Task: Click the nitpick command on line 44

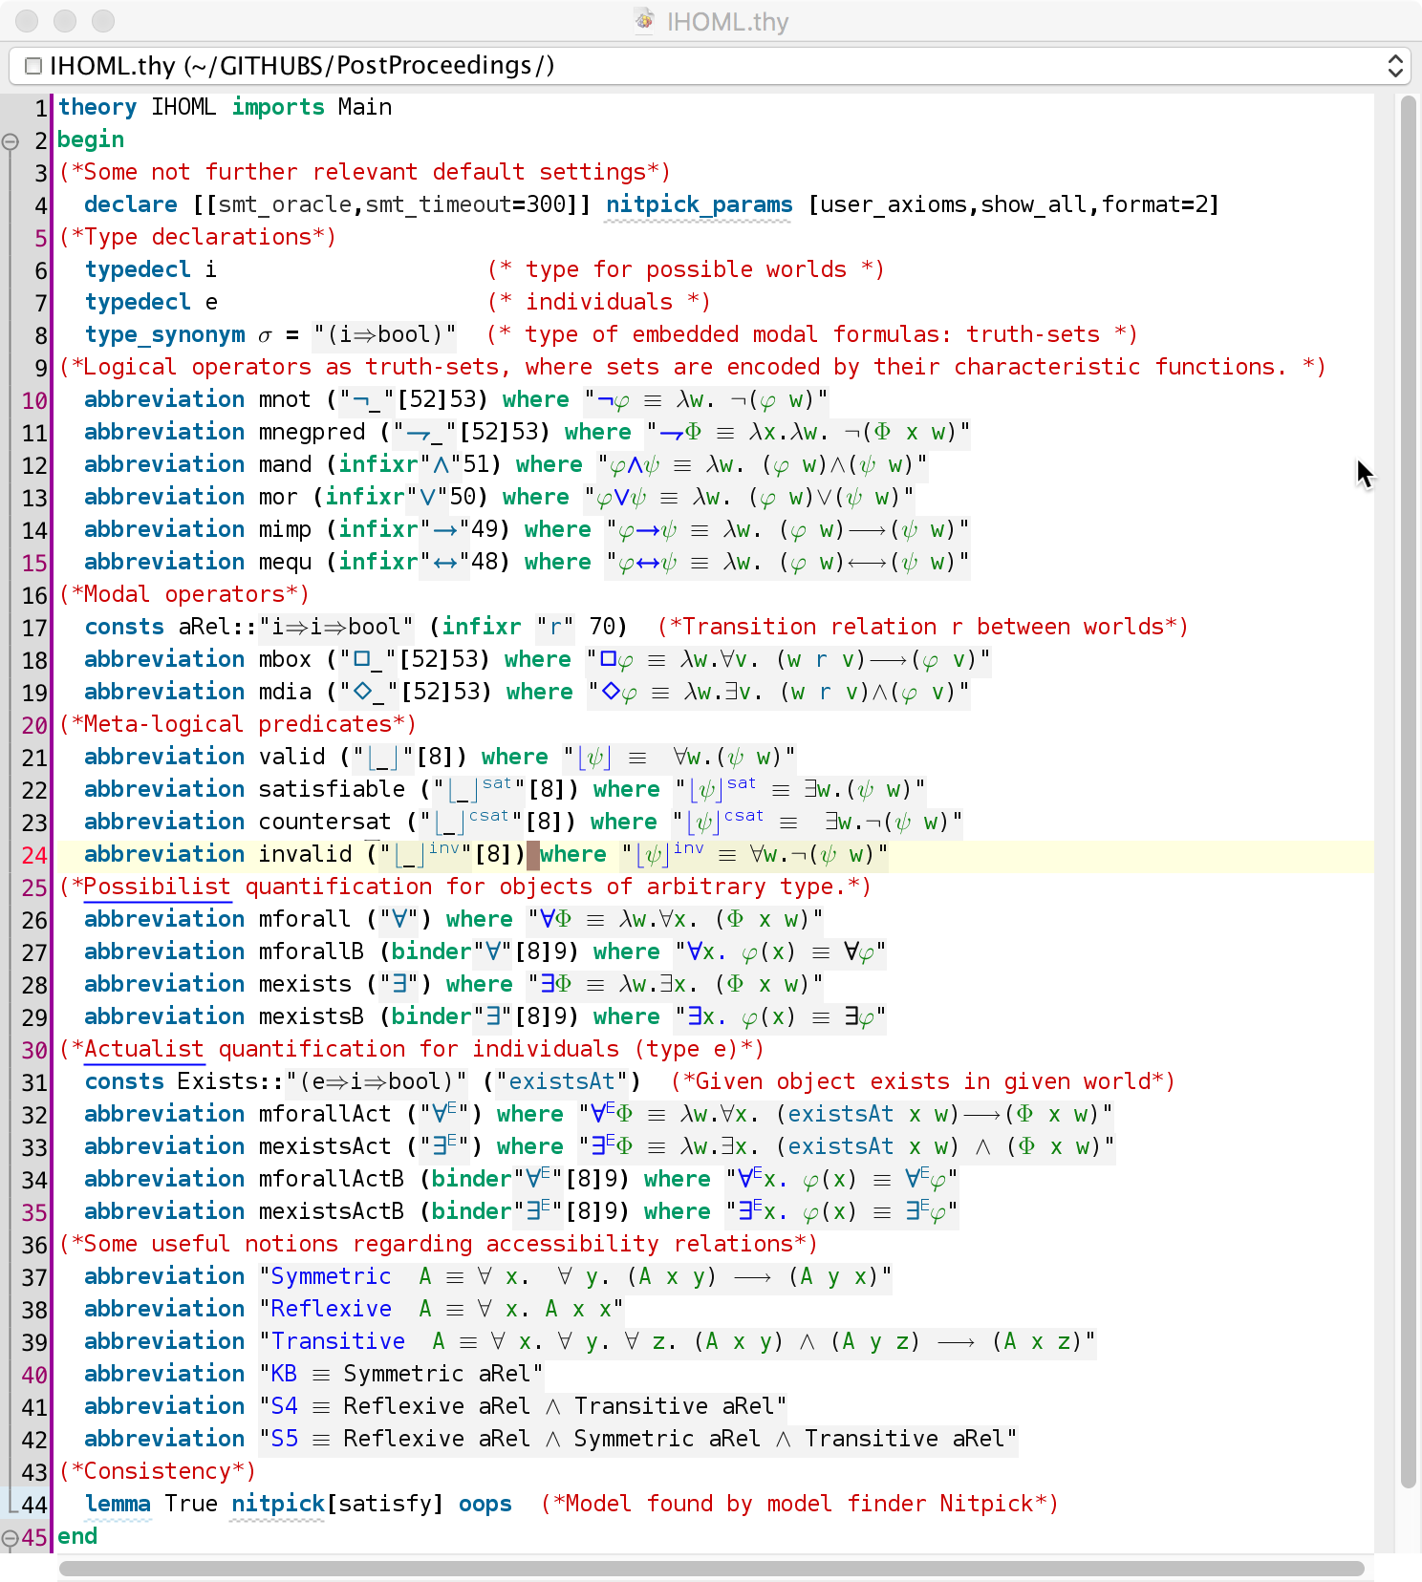Action: point(278,1504)
